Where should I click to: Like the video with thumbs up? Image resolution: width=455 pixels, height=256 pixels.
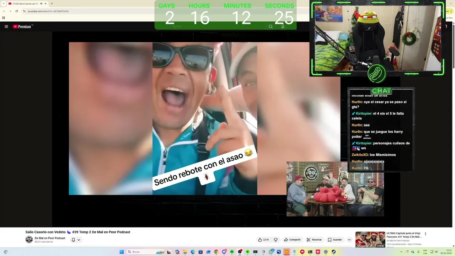point(263,240)
